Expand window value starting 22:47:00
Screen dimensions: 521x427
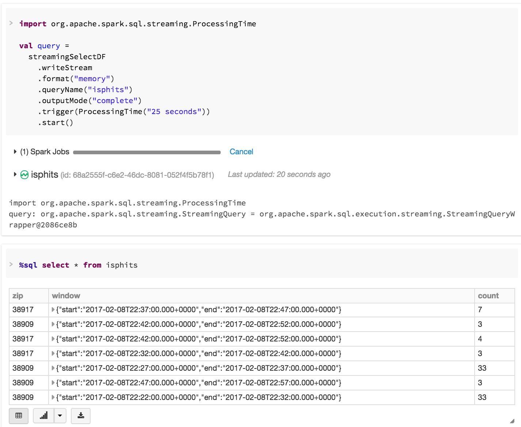[x=53, y=383]
